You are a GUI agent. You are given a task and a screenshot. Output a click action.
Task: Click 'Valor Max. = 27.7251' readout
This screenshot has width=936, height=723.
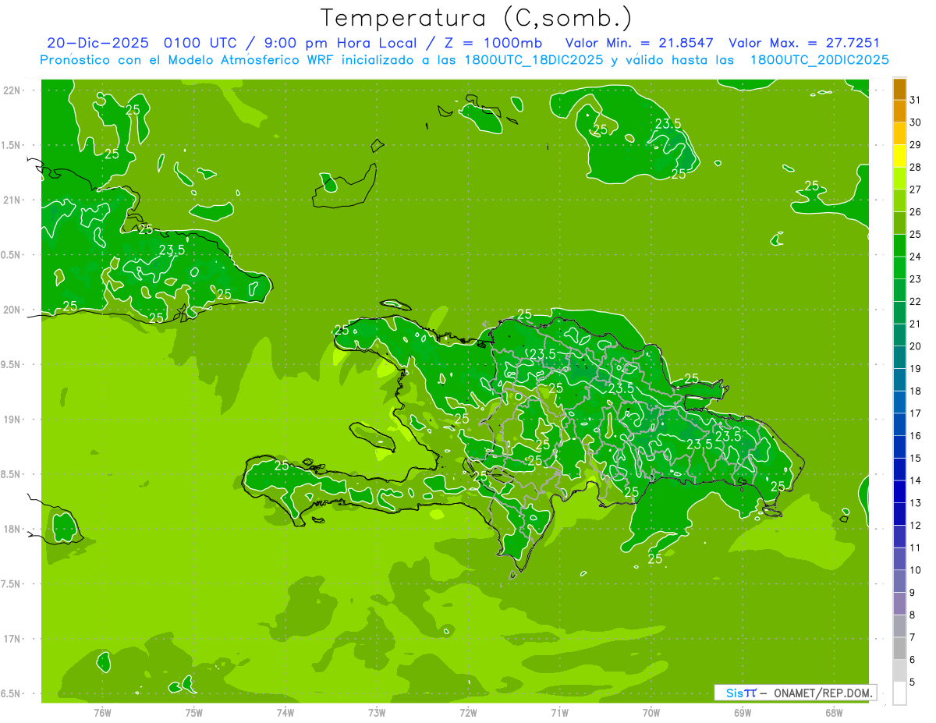[804, 43]
